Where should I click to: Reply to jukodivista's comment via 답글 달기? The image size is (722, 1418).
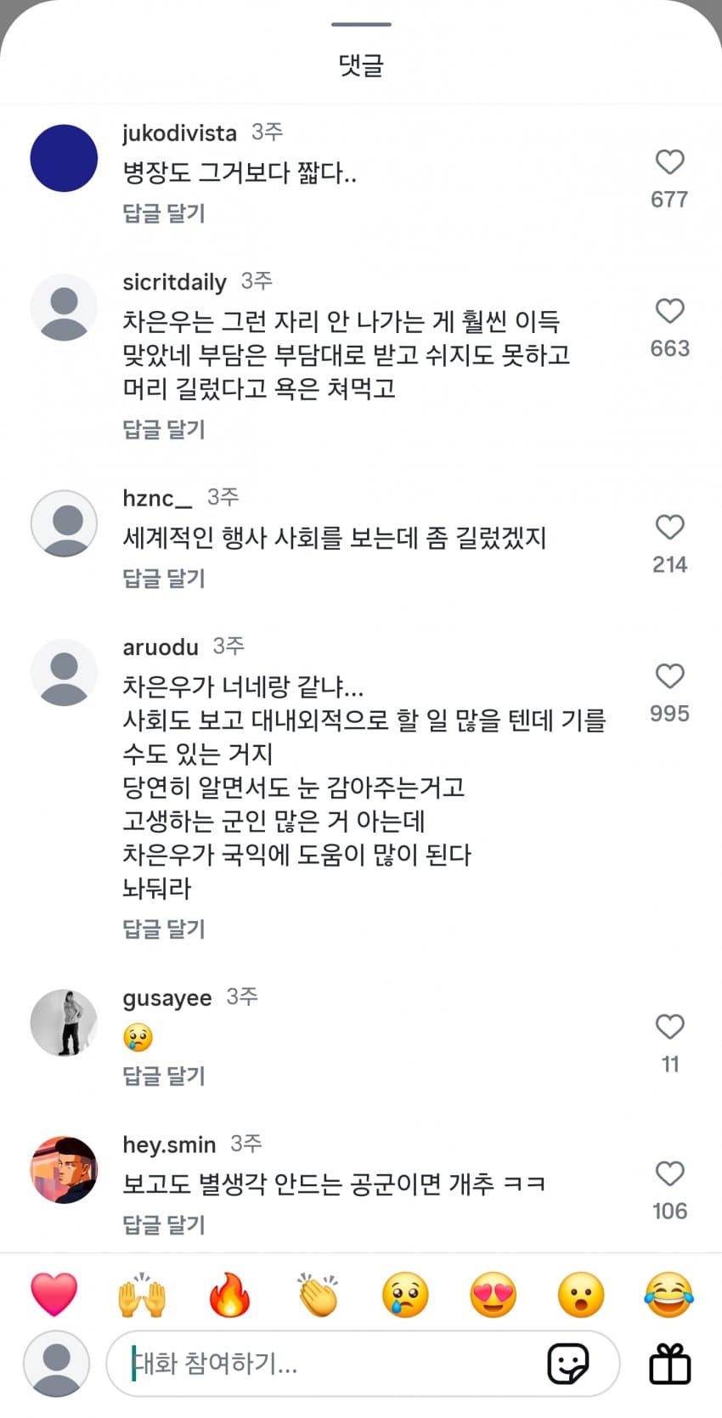coord(164,212)
